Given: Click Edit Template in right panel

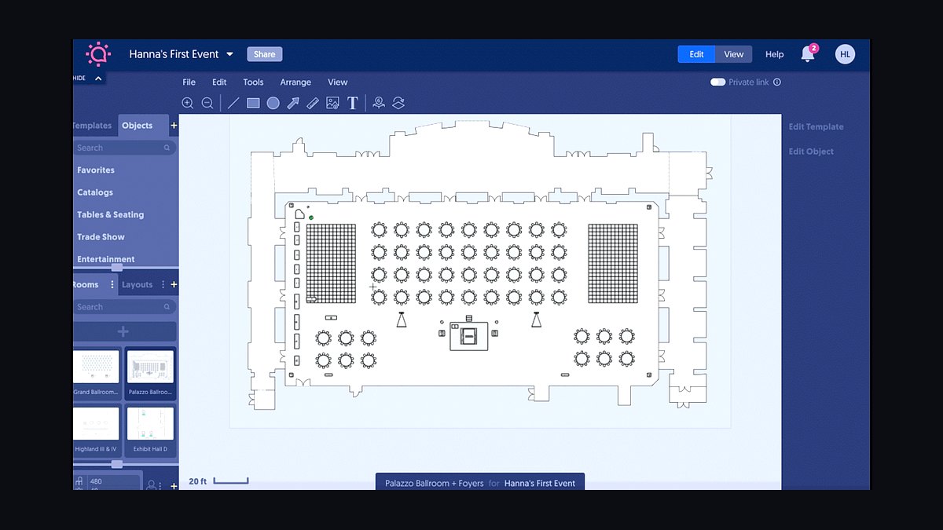Looking at the screenshot, I should [816, 126].
